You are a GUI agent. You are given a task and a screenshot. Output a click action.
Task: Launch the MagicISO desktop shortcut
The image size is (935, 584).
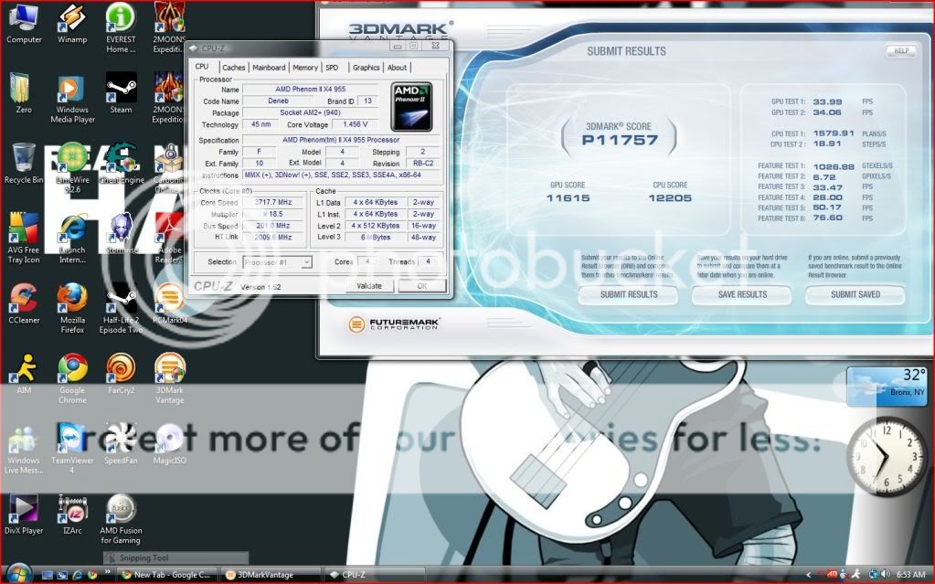click(169, 445)
